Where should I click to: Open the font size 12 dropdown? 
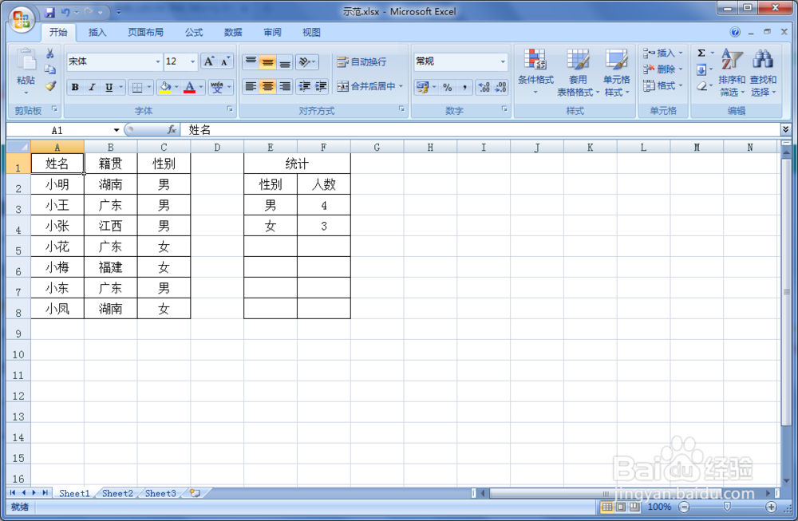[x=192, y=61]
